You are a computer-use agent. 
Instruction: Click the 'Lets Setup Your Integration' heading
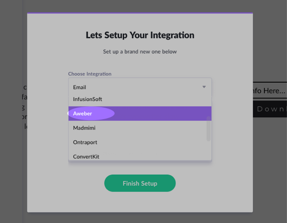tap(140, 35)
